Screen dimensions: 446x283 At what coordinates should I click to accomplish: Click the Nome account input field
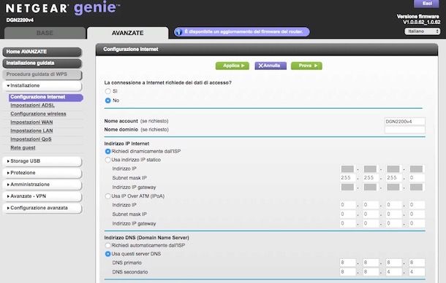pos(405,122)
